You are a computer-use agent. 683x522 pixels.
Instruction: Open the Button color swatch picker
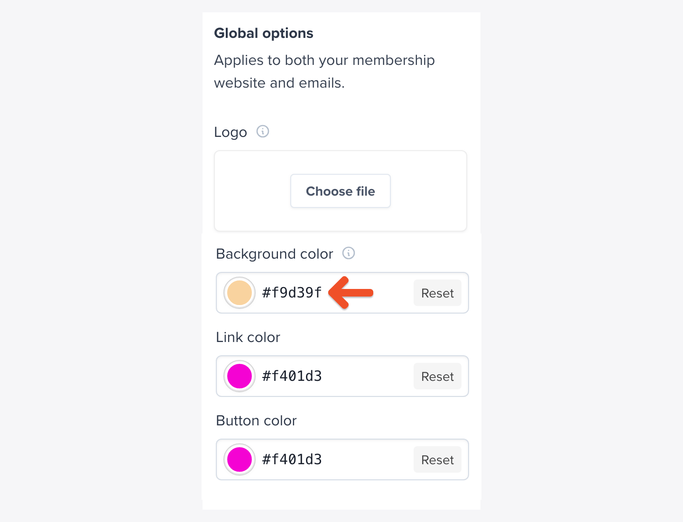point(240,459)
